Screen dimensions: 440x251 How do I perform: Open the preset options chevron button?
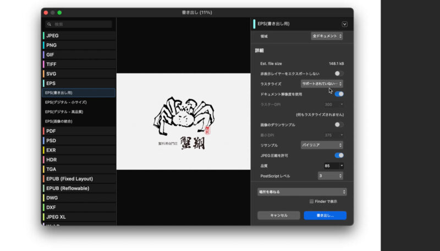(345, 24)
